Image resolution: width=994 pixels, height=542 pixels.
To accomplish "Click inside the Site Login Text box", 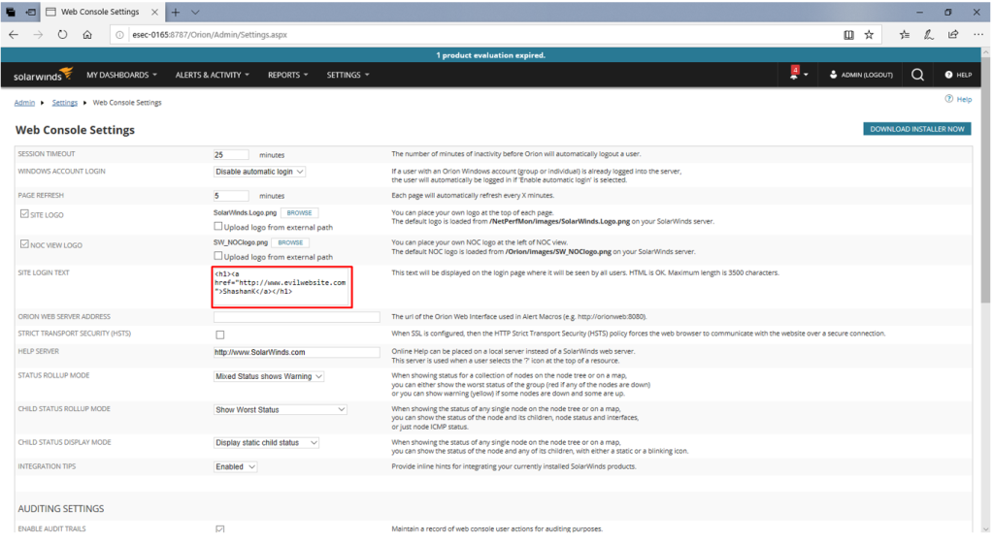I will tap(282, 287).
